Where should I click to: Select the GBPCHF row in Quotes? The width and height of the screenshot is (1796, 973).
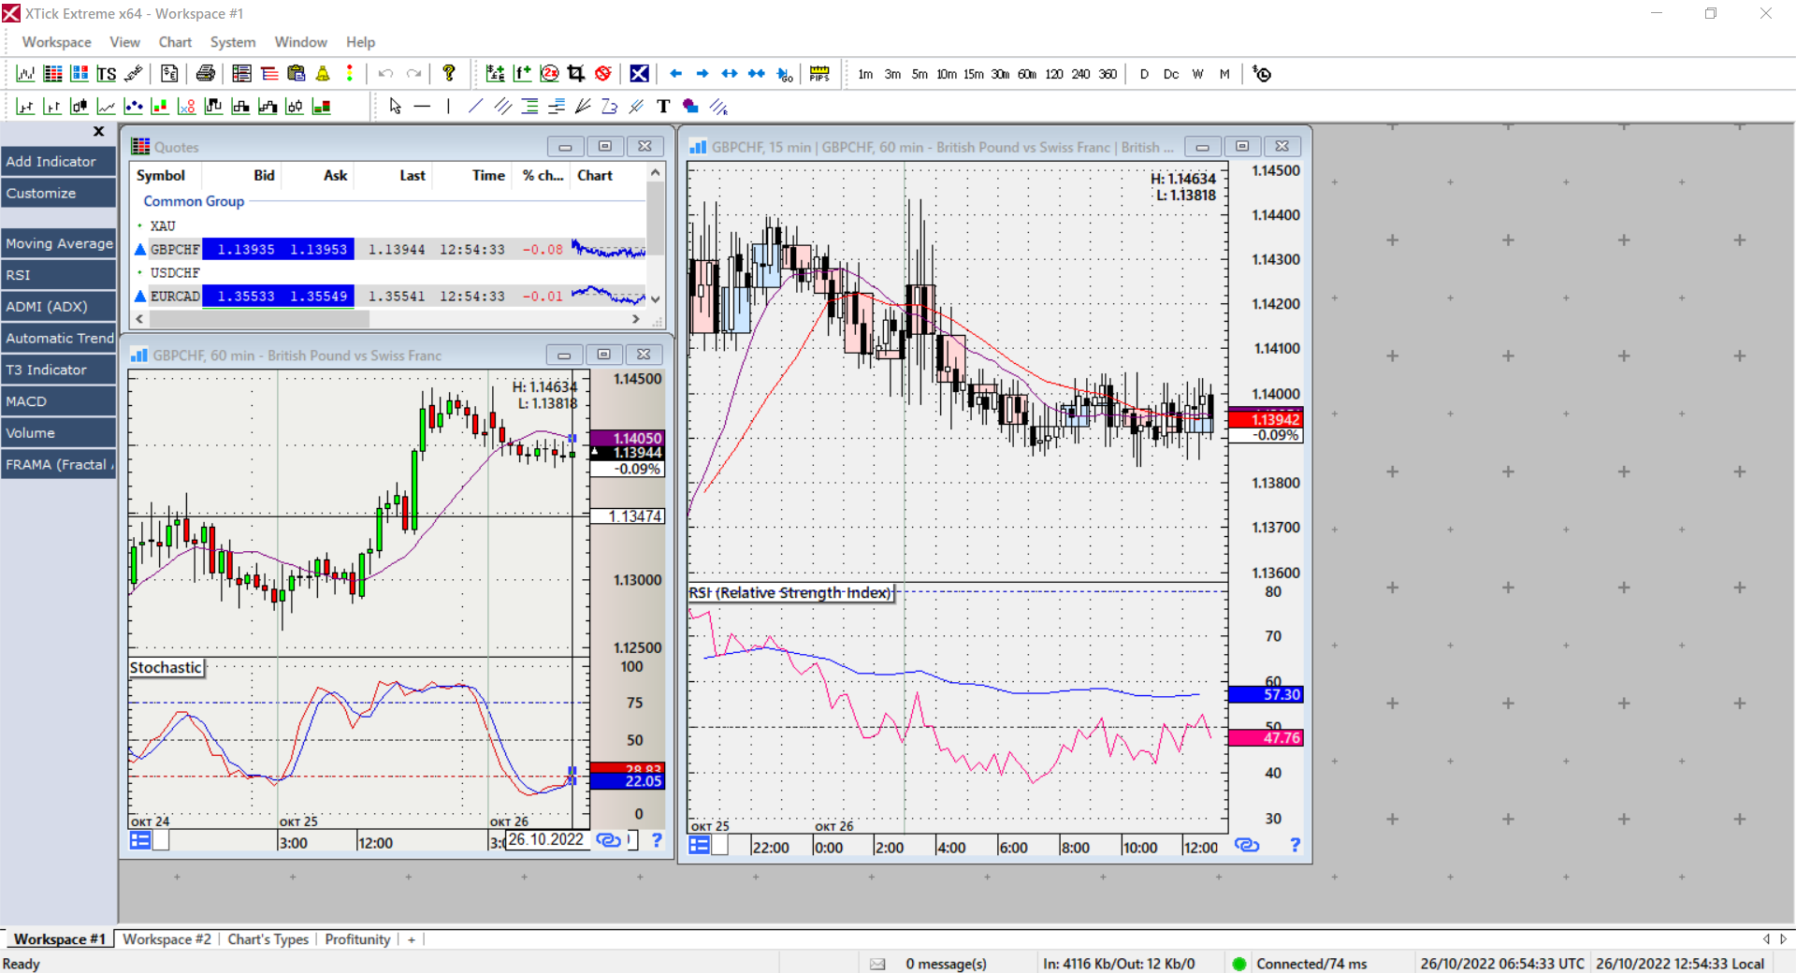click(x=175, y=250)
